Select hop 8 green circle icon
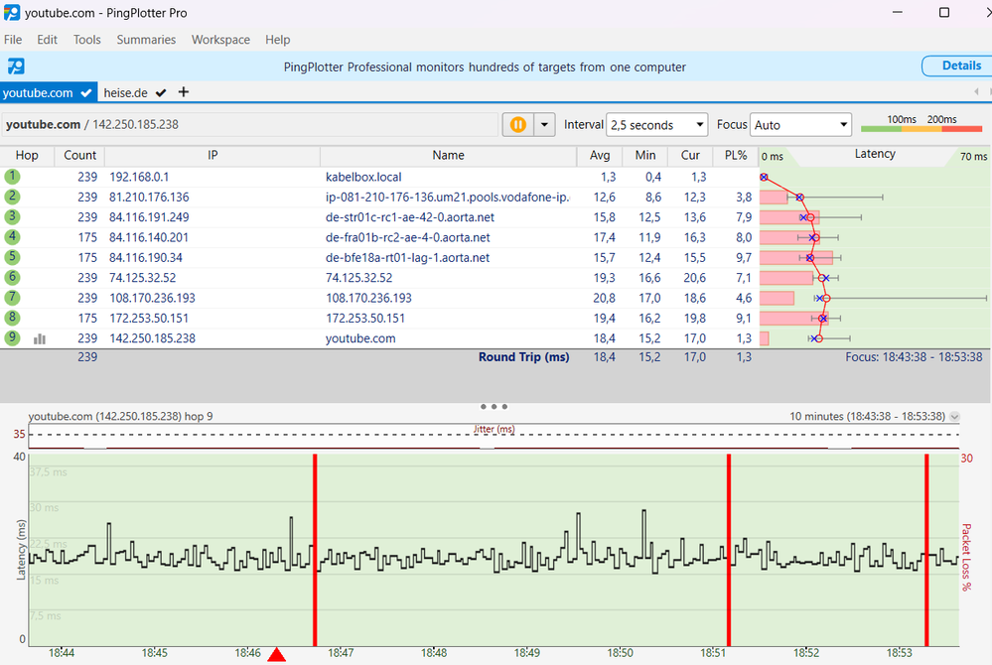The width and height of the screenshot is (992, 665). tap(12, 318)
